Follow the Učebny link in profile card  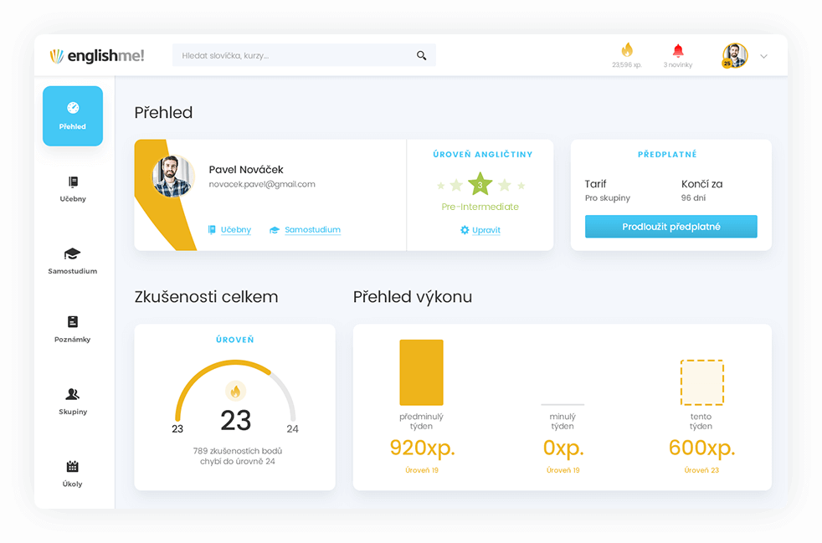pyautogui.click(x=235, y=230)
